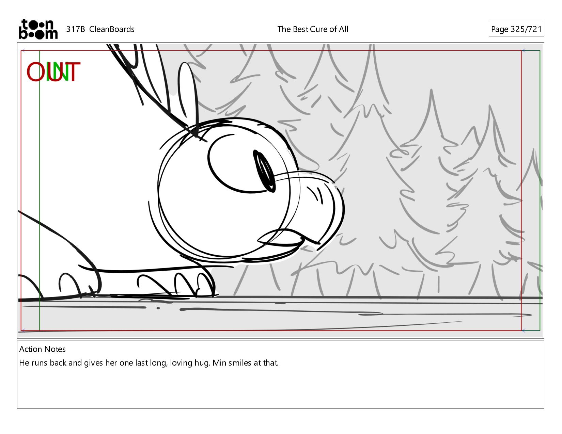Image resolution: width=562 pixels, height=434 pixels.
Task: Click the action note sentence 'He runs back...'
Action: (x=149, y=363)
